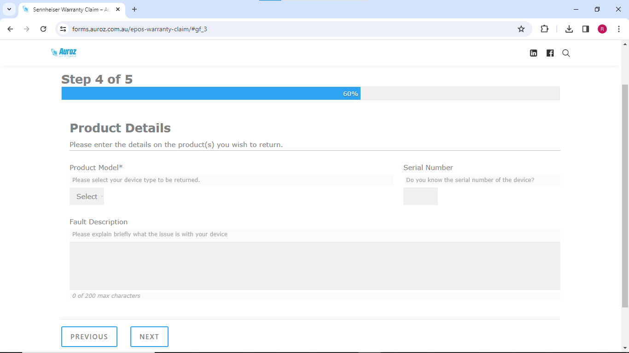
Task: Click the PREVIOUS button
Action: (x=89, y=336)
